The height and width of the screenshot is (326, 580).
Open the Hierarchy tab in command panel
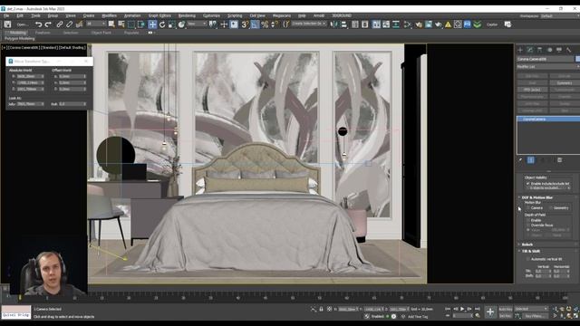coord(540,50)
